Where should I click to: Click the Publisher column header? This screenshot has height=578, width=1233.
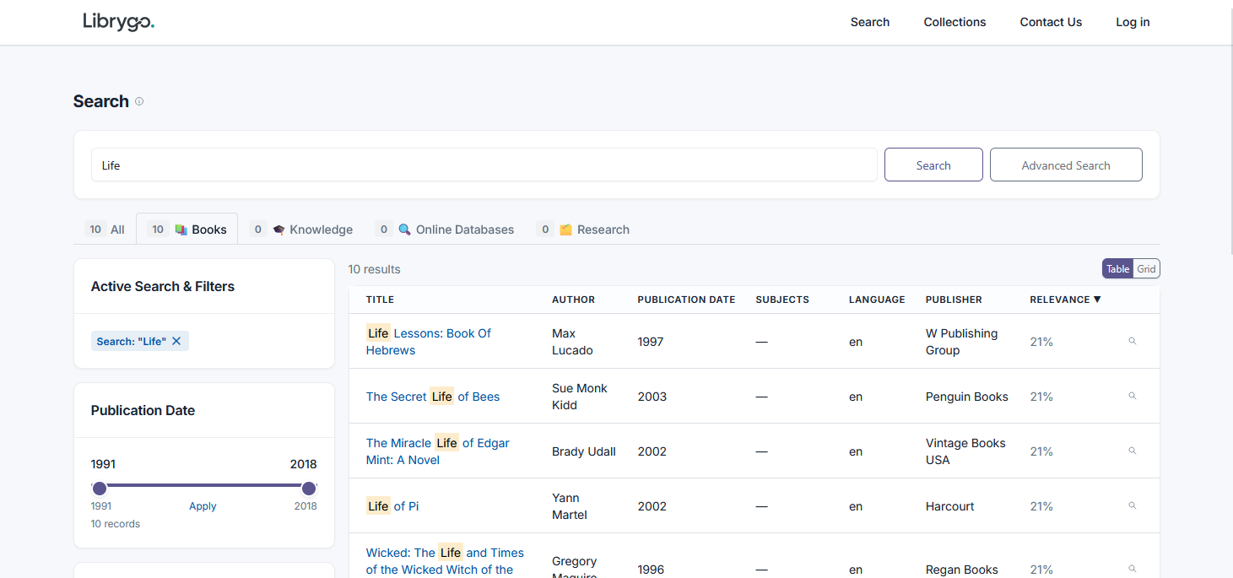pos(954,300)
